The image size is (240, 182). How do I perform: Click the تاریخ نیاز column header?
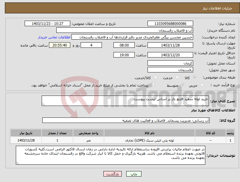coord(26,133)
